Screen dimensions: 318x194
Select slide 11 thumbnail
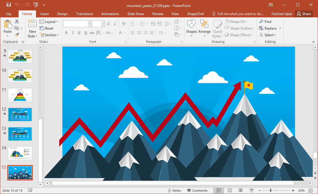(x=20, y=95)
